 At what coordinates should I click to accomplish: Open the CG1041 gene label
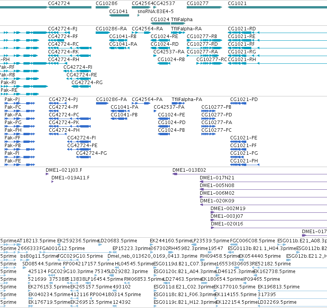(118, 11)
